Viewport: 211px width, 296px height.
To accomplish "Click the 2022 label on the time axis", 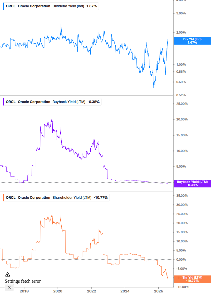I will pyautogui.click(x=92, y=291).
